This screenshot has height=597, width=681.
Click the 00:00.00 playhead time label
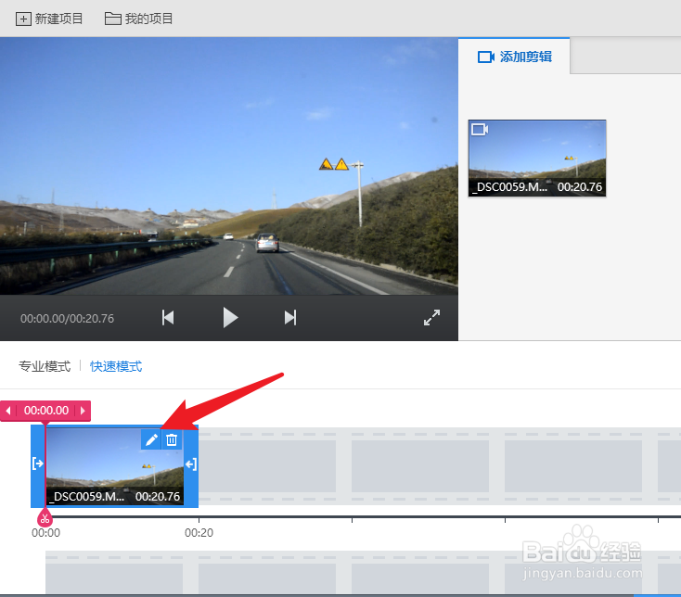tap(46, 411)
